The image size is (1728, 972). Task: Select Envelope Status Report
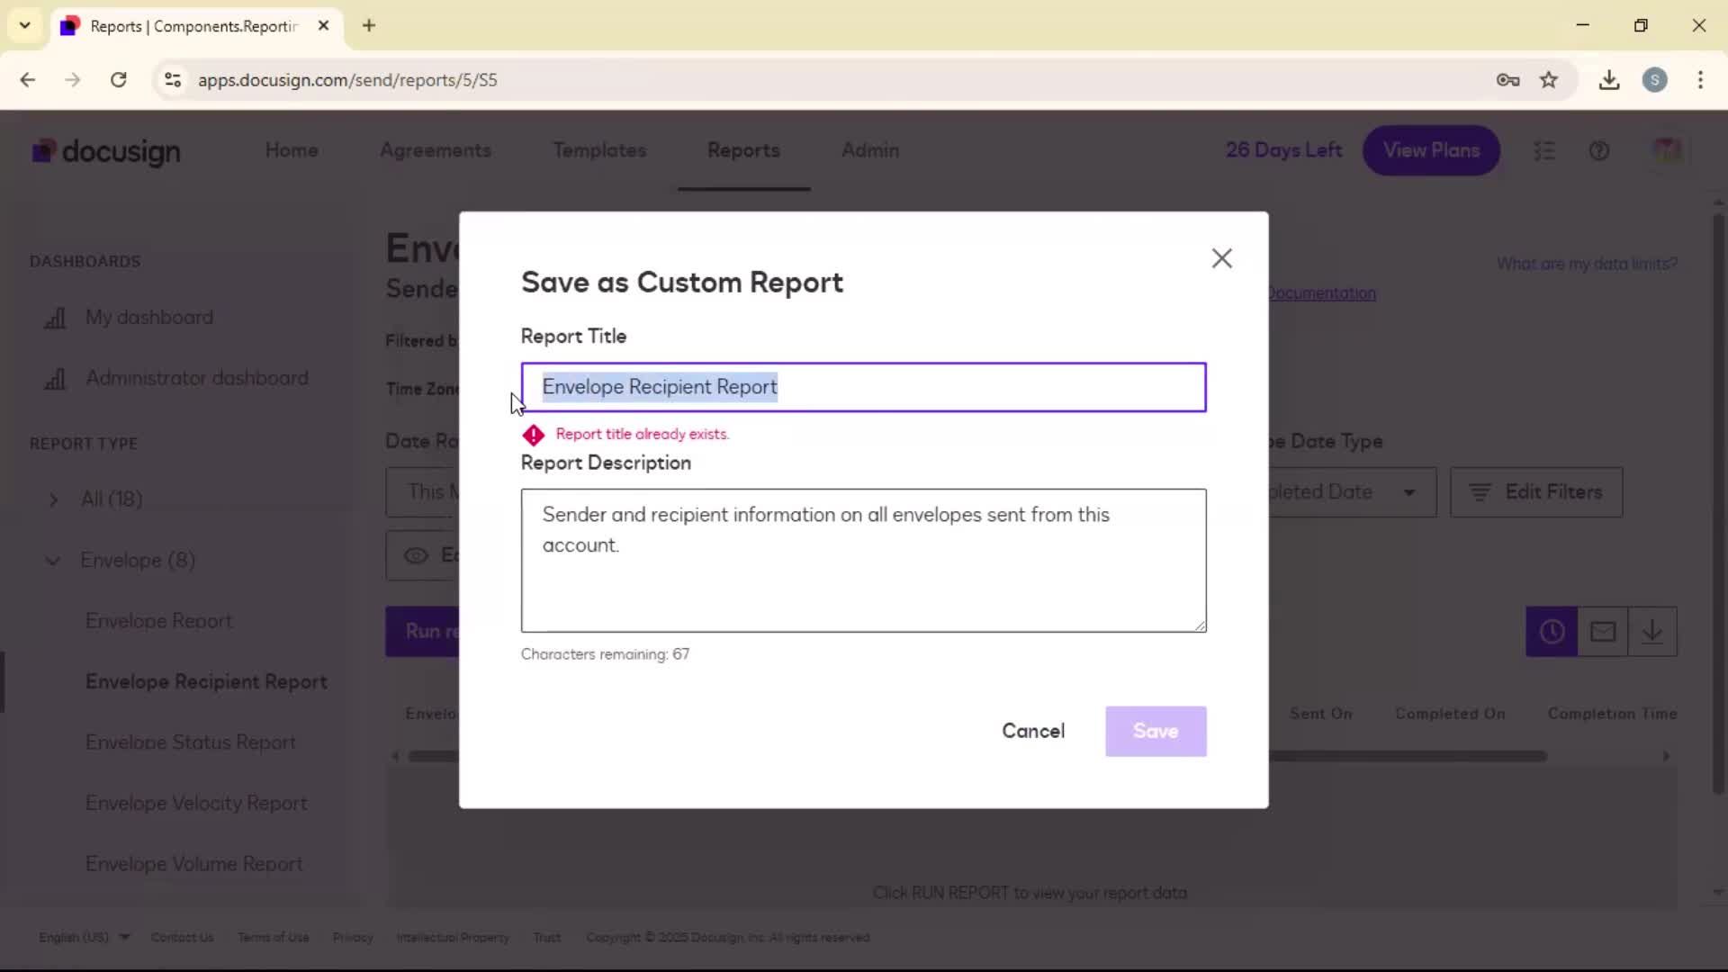(191, 742)
